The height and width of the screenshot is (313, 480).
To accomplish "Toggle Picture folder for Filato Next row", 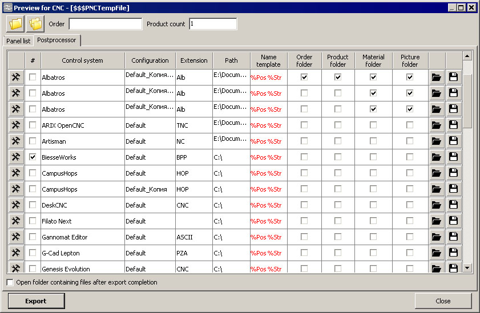I will pyautogui.click(x=410, y=221).
